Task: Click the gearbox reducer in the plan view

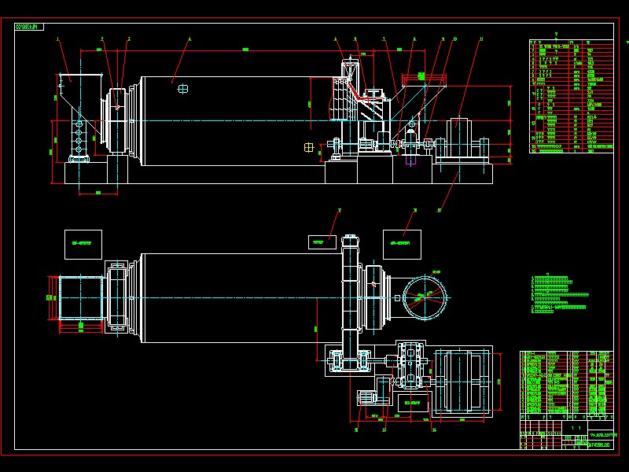Action: (x=410, y=364)
